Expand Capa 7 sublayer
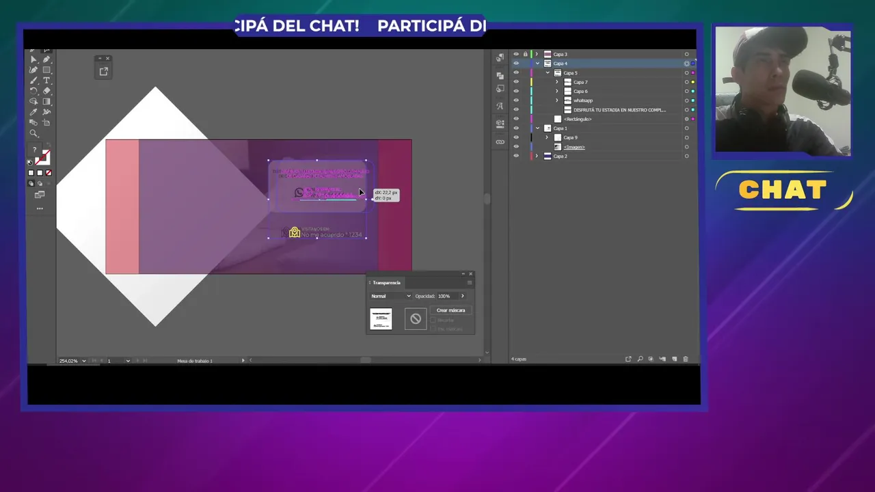 click(556, 82)
